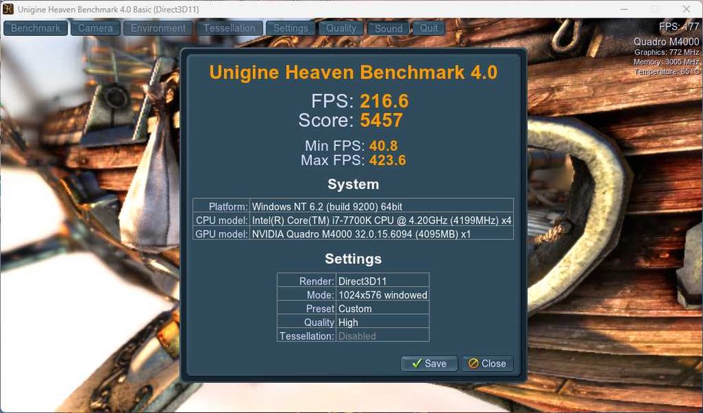Click the Tessellation value Disabled

[357, 336]
